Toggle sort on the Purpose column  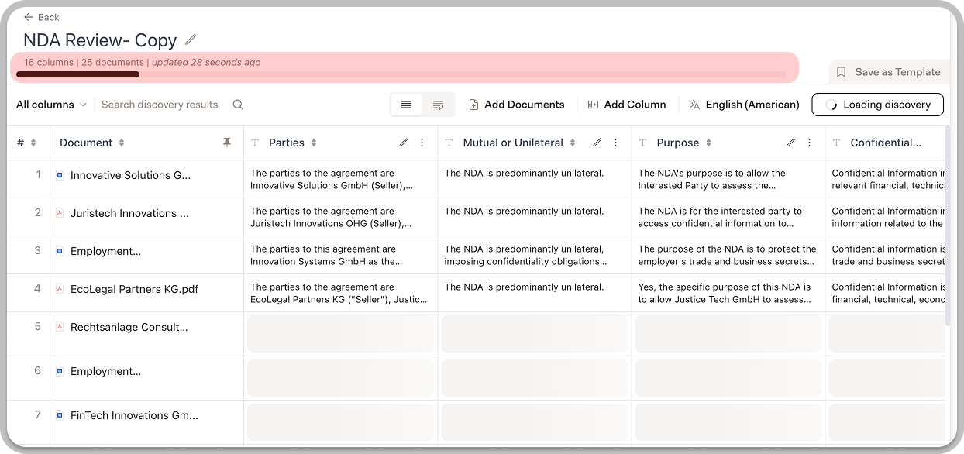[x=707, y=143]
